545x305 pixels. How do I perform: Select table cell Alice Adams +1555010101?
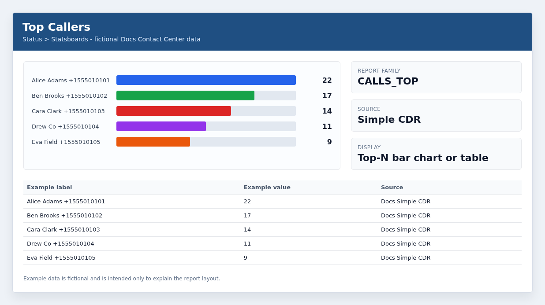(x=66, y=201)
